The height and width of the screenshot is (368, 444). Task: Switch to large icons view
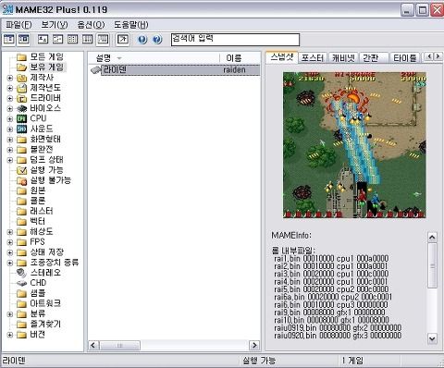click(x=43, y=39)
